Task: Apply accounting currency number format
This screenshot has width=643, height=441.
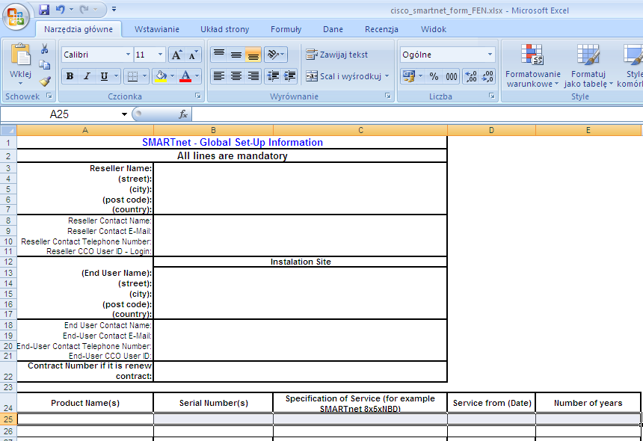Action: (x=409, y=76)
